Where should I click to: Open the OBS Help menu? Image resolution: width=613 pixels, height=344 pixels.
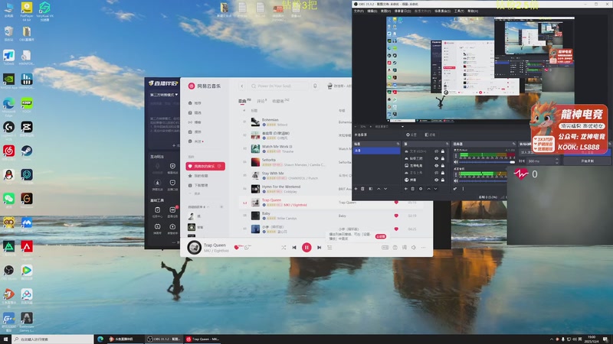tap(473, 11)
